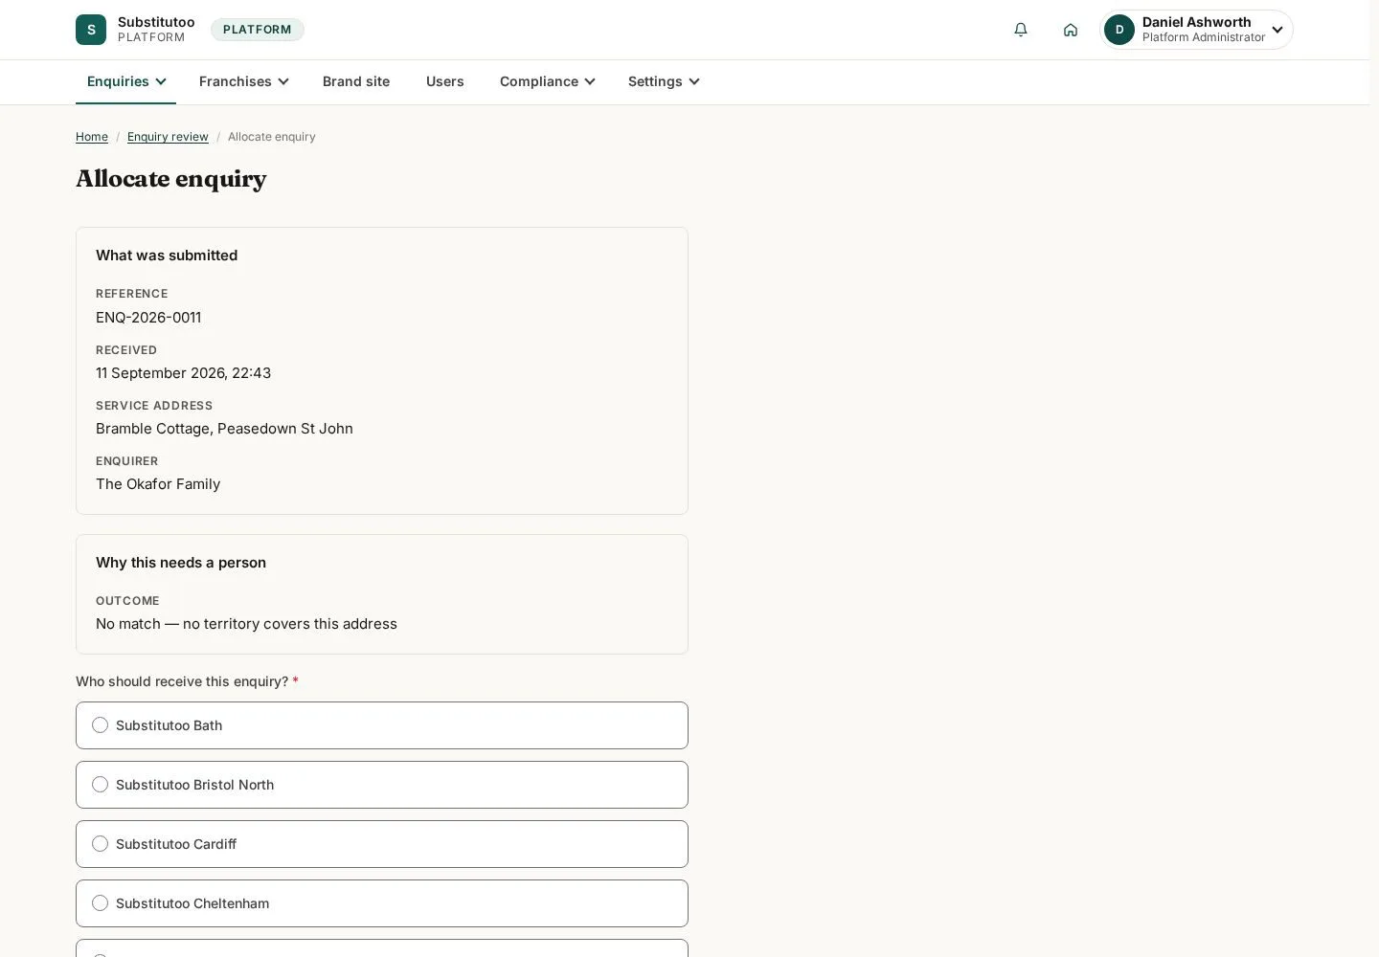Click Allocate enquiry in the breadcrumb
Viewport: 1379px width, 957px height.
(x=272, y=137)
